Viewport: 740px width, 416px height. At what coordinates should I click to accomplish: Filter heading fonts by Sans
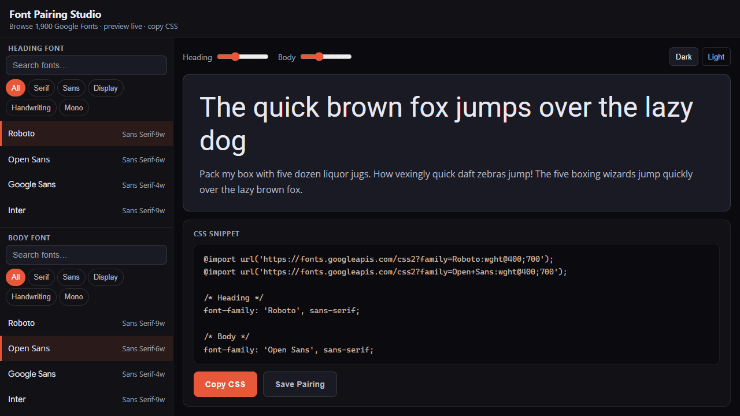[x=71, y=88]
